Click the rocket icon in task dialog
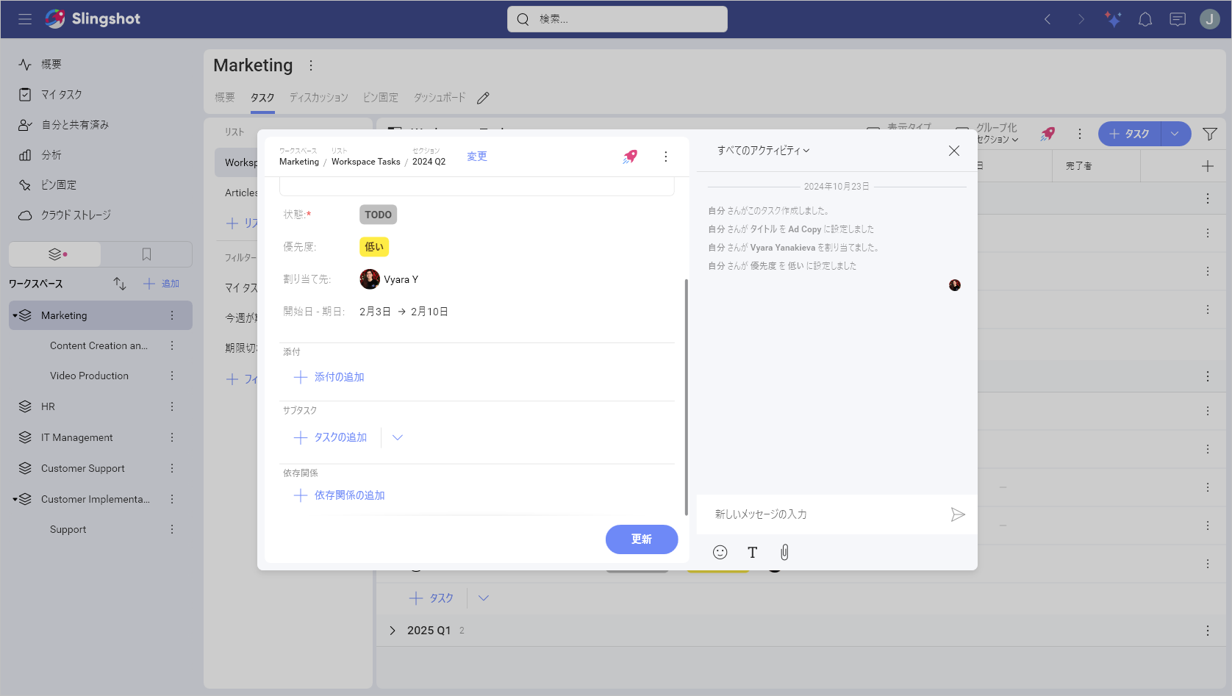Viewport: 1232px width, 696px height. (630, 157)
